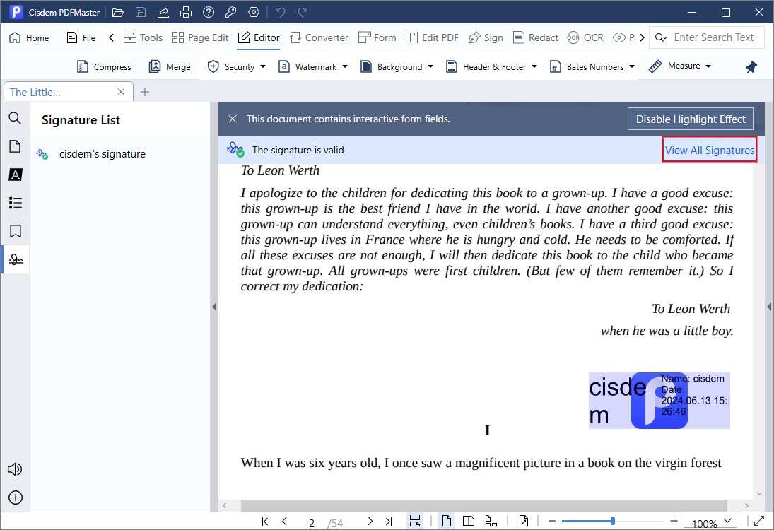Viewport: 774px width, 530px height.
Task: Open the outline list panel icon
Action: (x=16, y=202)
